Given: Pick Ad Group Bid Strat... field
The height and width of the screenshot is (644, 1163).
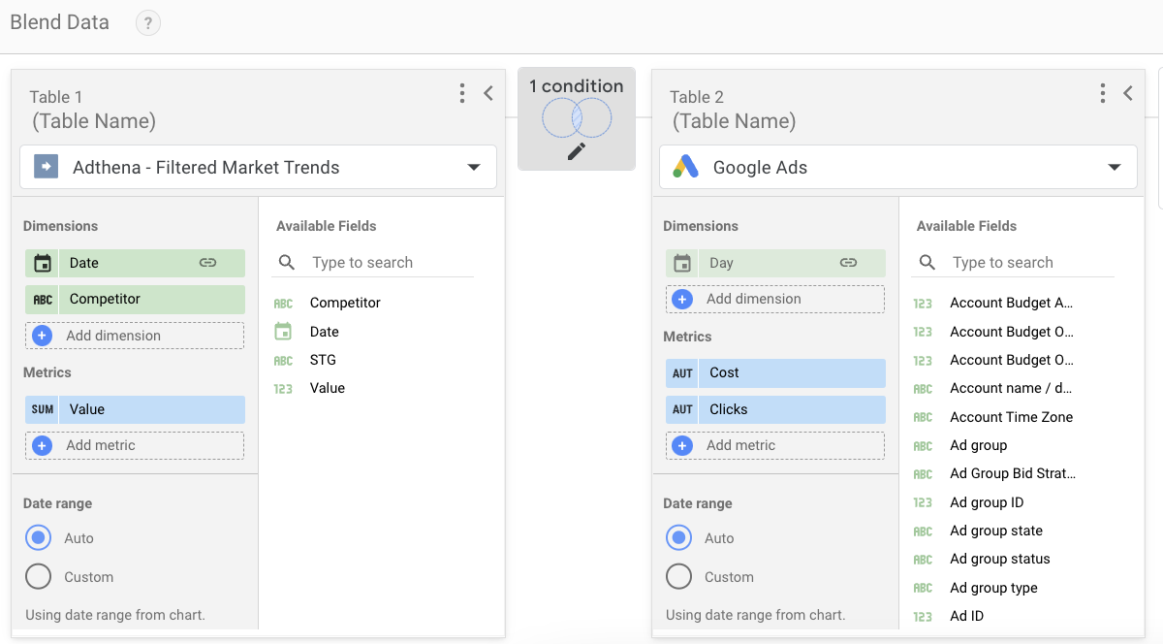Looking at the screenshot, I should tap(1013, 473).
